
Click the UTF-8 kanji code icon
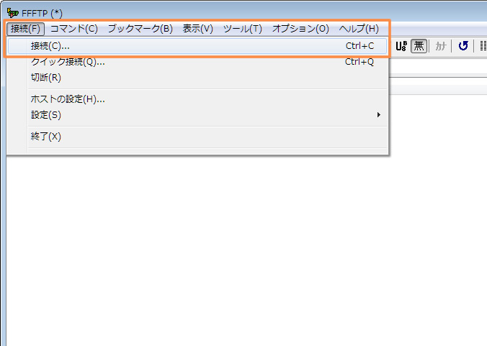tap(401, 46)
